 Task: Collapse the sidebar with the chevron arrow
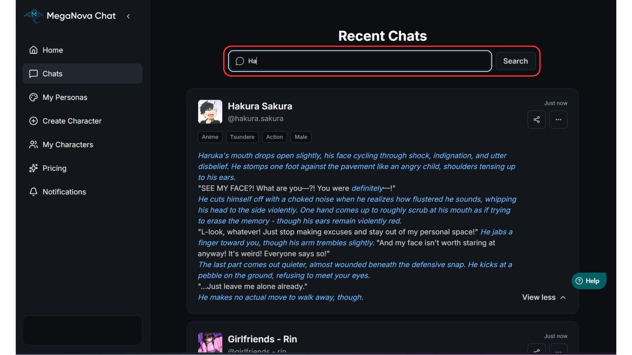click(128, 16)
